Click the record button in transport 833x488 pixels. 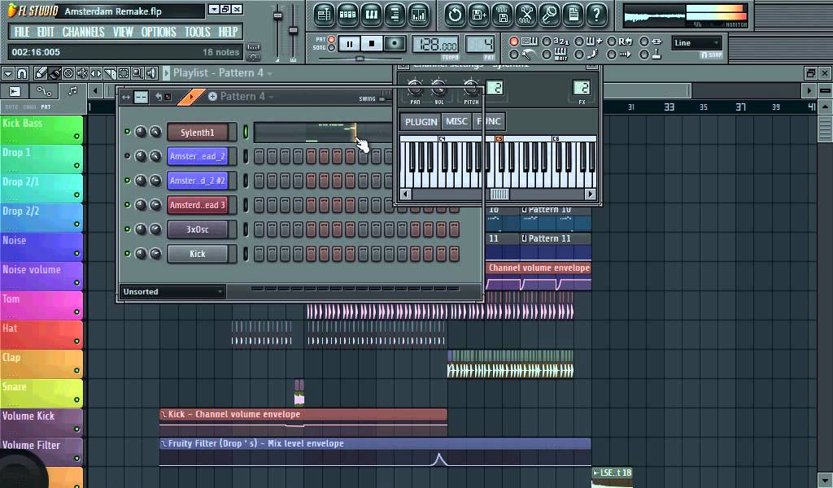click(395, 44)
